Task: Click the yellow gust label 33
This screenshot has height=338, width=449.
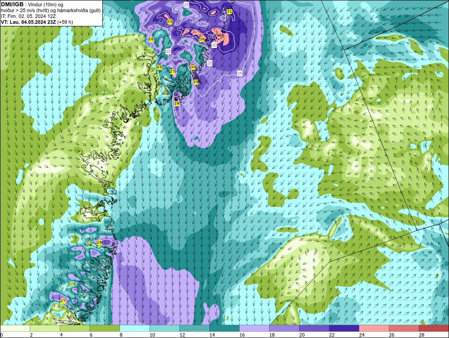Action: pyautogui.click(x=170, y=22)
